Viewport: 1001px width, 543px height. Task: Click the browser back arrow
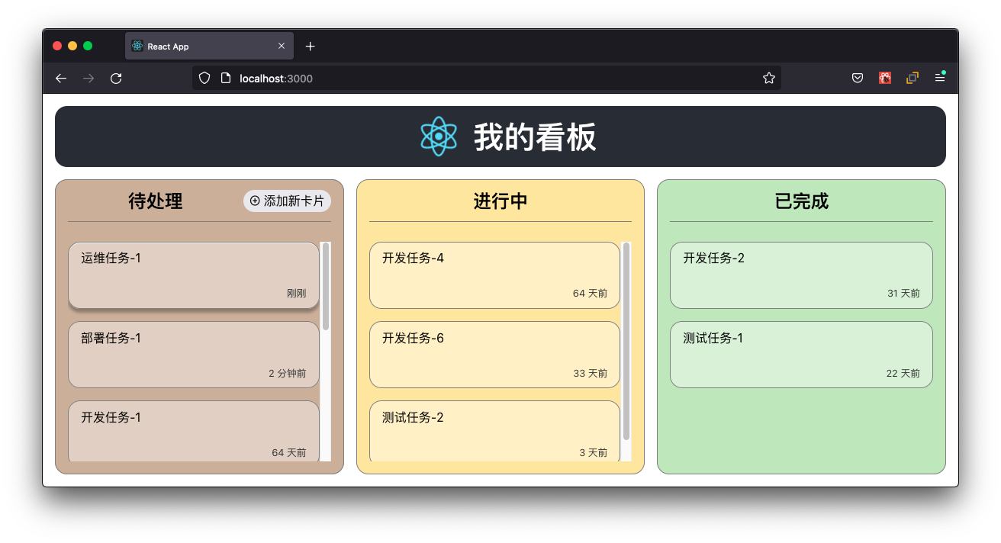(x=61, y=78)
